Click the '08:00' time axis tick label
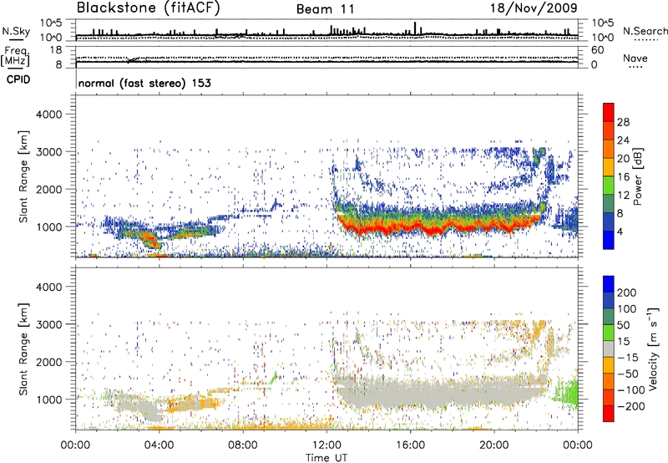Viewport: 668px width, 463px height. tap(243, 445)
